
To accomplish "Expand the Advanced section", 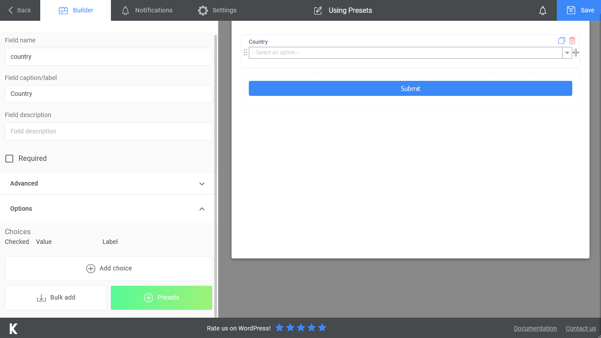I will tap(108, 183).
